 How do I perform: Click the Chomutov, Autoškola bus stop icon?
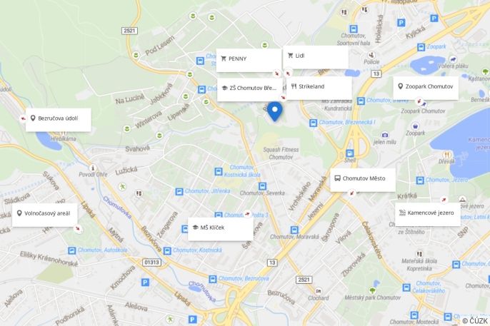tap(72, 250)
